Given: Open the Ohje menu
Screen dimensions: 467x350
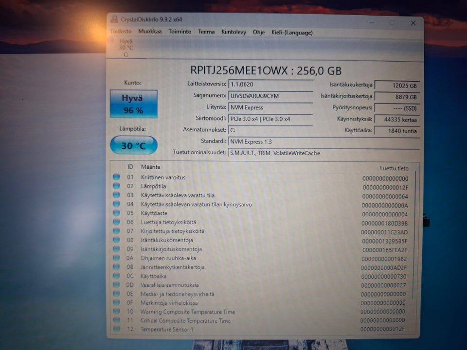Looking at the screenshot, I should pos(258,33).
